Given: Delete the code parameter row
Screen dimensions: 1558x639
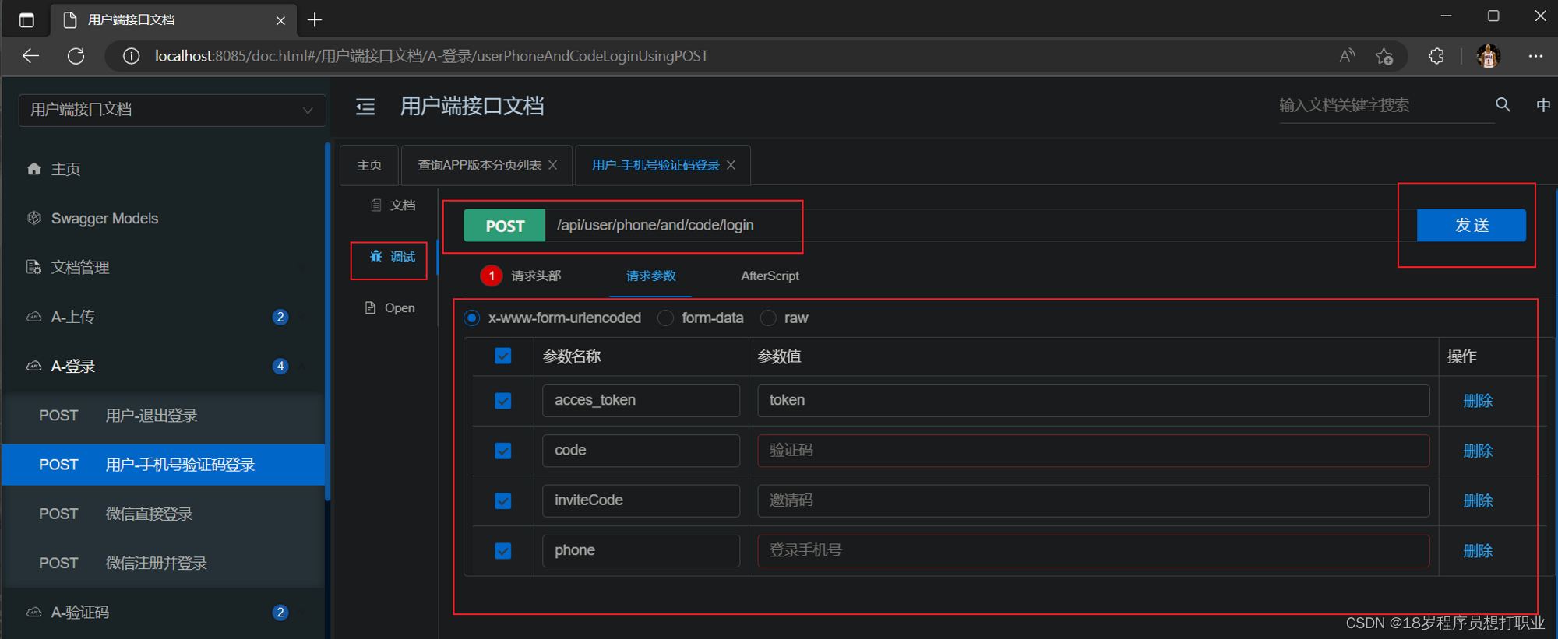Looking at the screenshot, I should [1478, 451].
